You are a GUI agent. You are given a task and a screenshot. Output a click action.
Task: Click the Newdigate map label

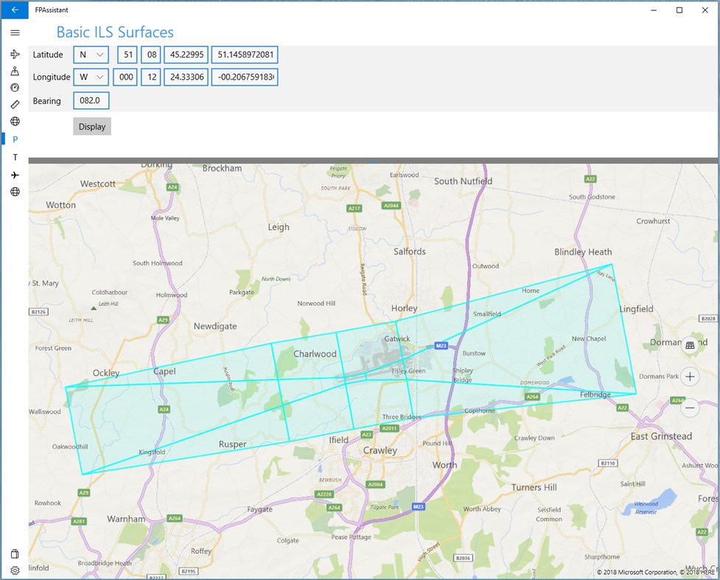(215, 326)
